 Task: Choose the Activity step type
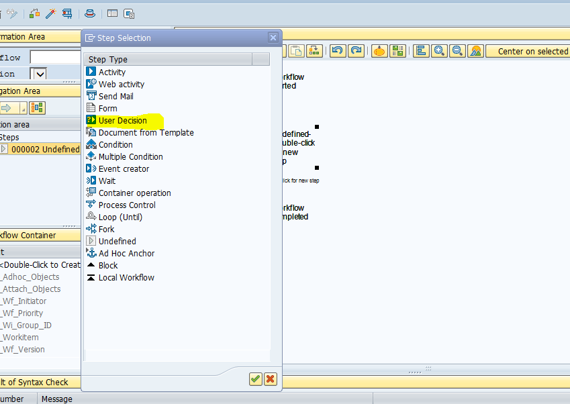click(111, 72)
